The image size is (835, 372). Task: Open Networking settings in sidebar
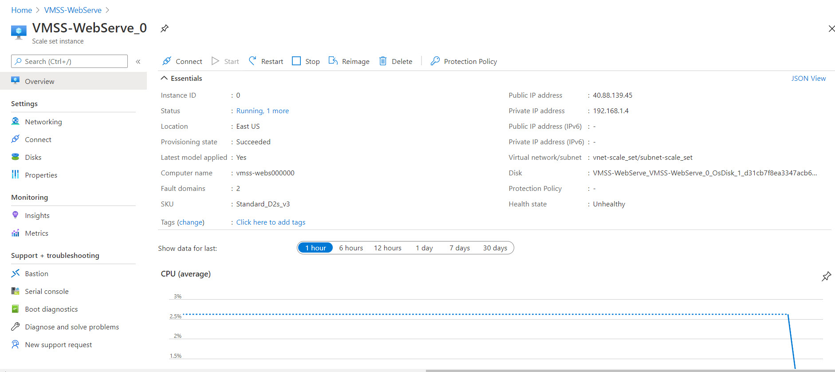pos(43,122)
